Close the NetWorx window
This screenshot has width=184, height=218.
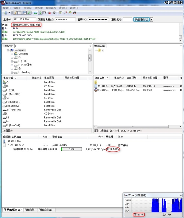pyautogui.click(x=181, y=195)
